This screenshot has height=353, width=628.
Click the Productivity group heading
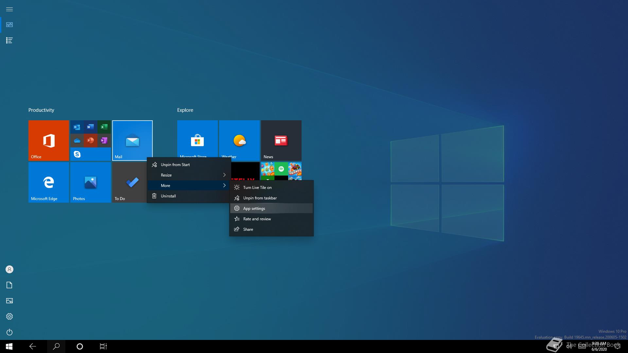pyautogui.click(x=41, y=110)
